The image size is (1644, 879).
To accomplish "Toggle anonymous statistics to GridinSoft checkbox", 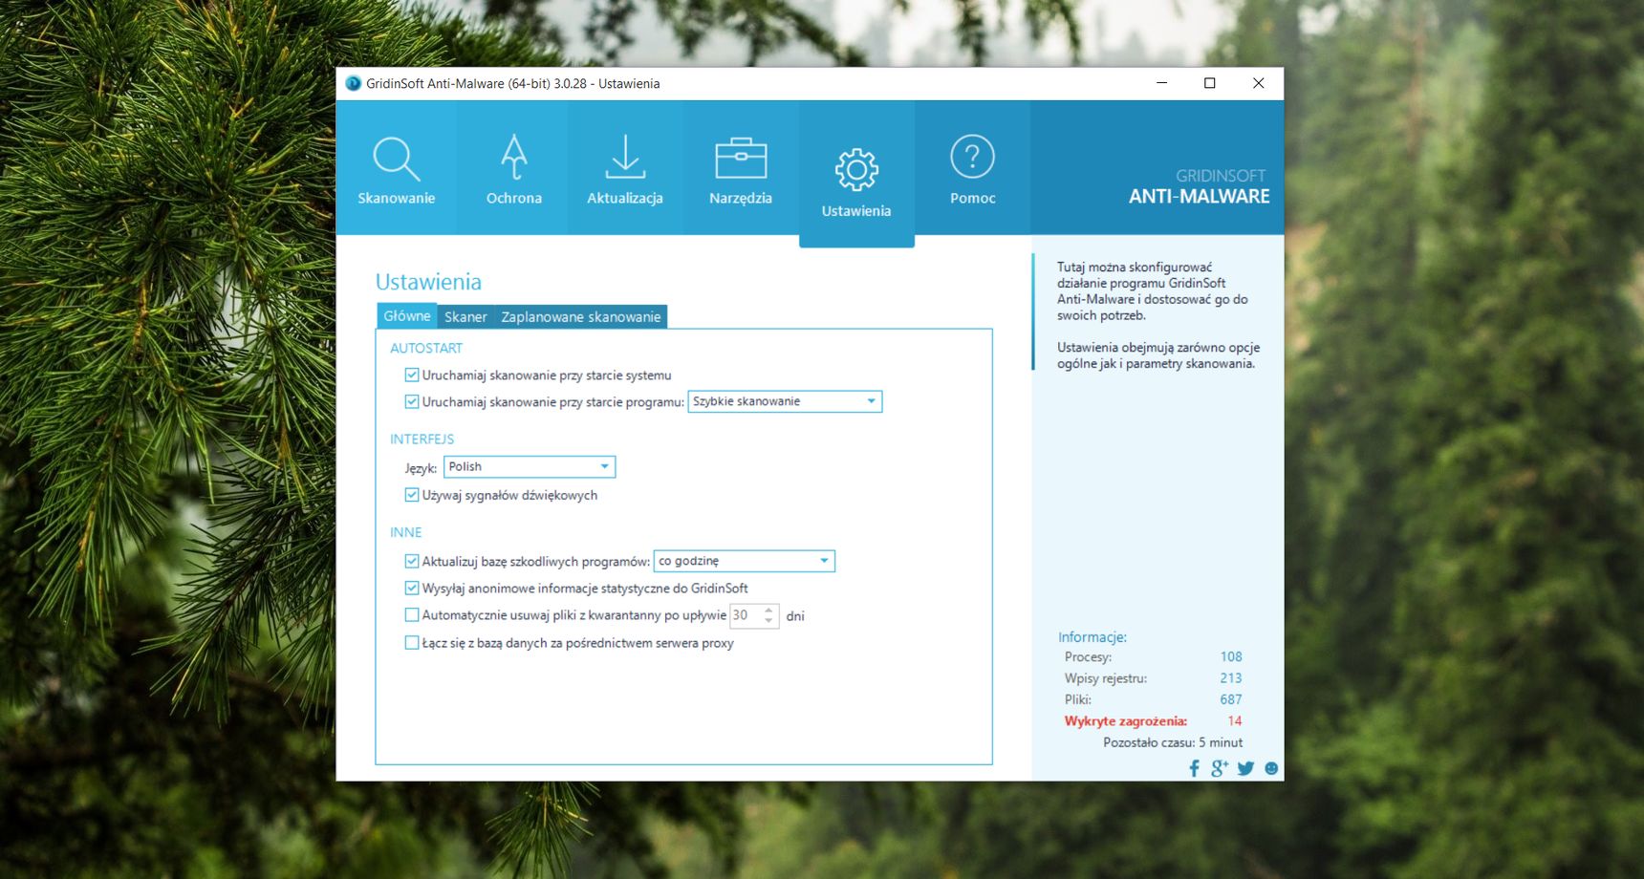I will point(412,588).
